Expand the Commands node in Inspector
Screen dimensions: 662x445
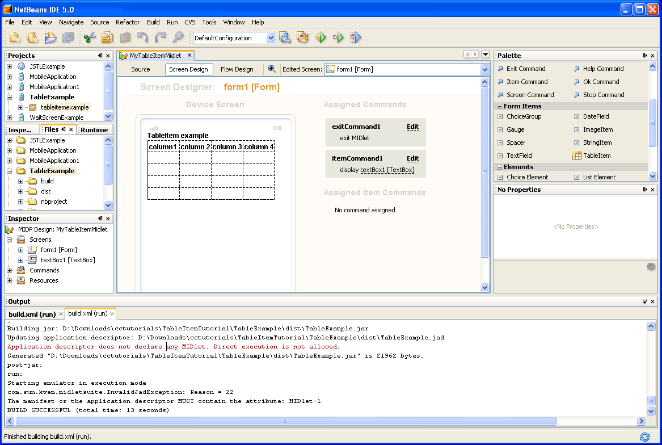tap(9, 270)
